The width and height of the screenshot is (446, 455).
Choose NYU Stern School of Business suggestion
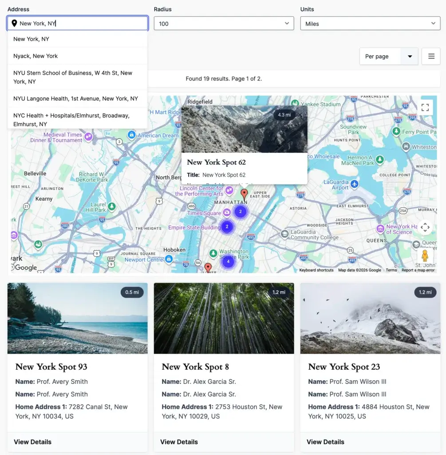[77, 77]
